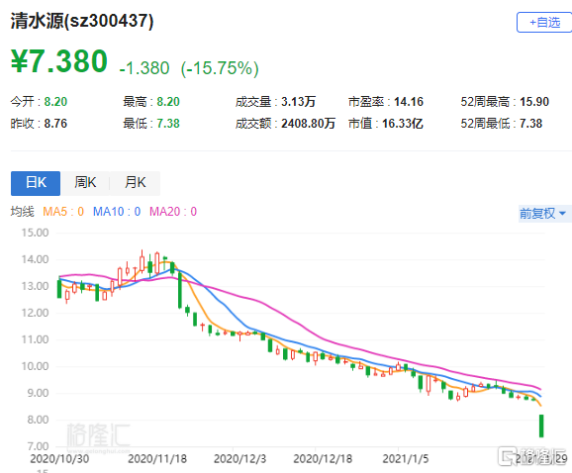Click the 2020/12/3 date axis marker
Screen dimensions: 572x473
point(240,458)
